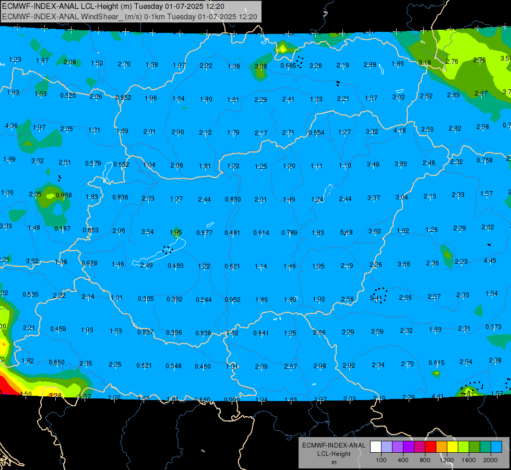
Task: Click the 0.187 wind shear value
Action: click(63, 229)
